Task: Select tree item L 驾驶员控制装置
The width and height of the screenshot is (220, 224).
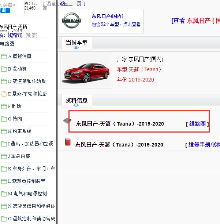Action: 27,181
